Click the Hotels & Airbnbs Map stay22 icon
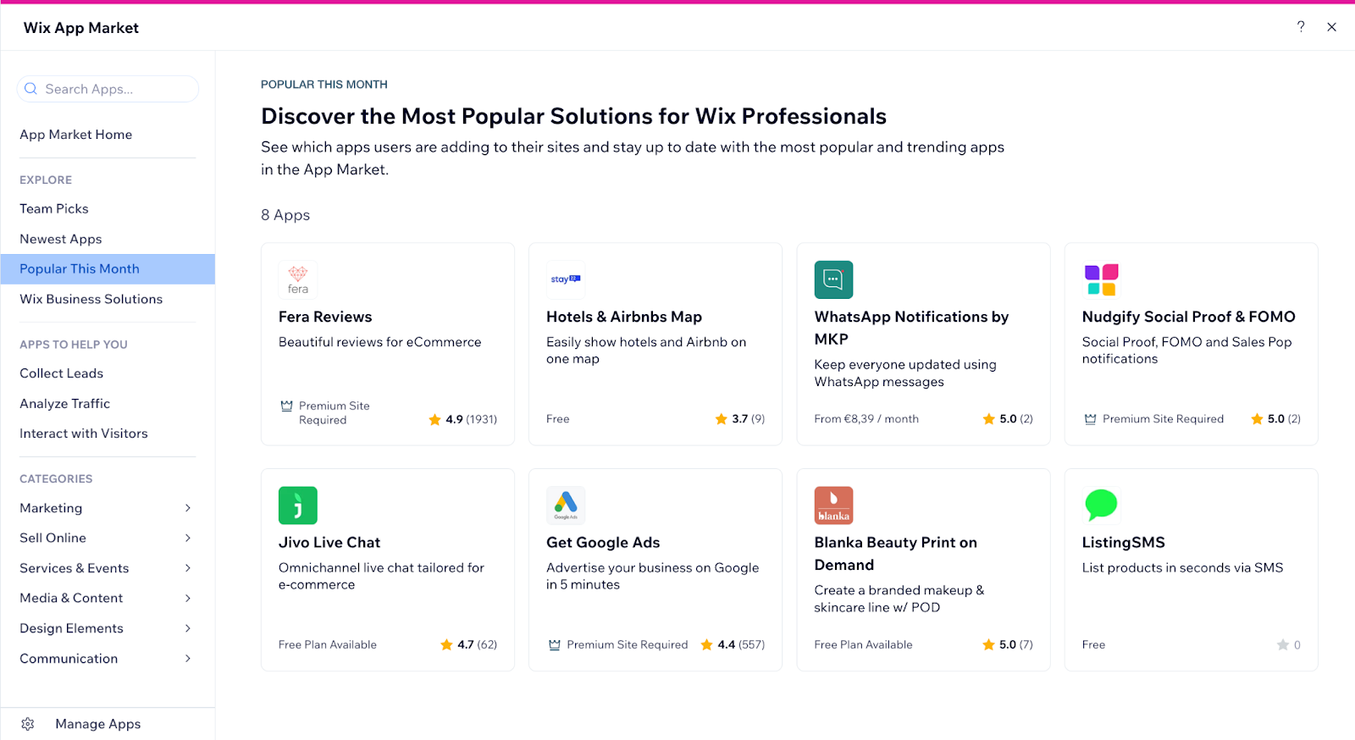Image resolution: width=1355 pixels, height=740 pixels. (565, 279)
